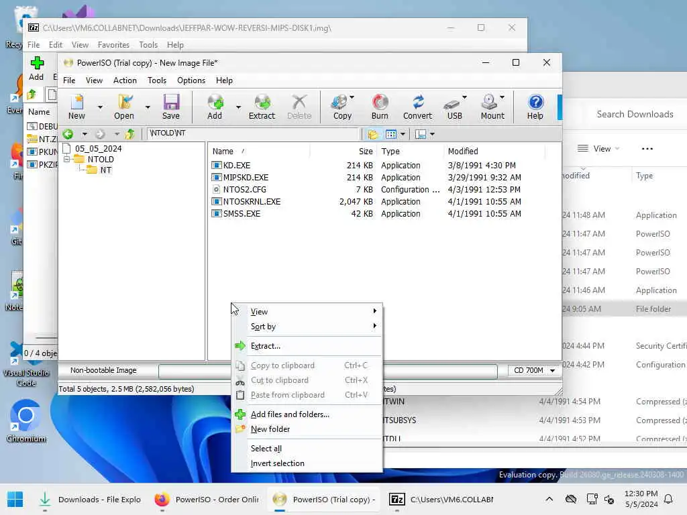The image size is (687, 515).
Task: Switch to PowerISO Order Online taskbar button
Action: [207, 499]
